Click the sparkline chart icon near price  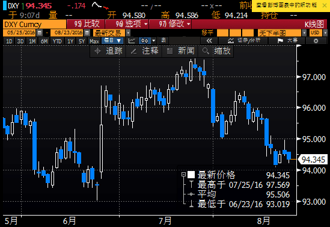[x=100, y=5]
